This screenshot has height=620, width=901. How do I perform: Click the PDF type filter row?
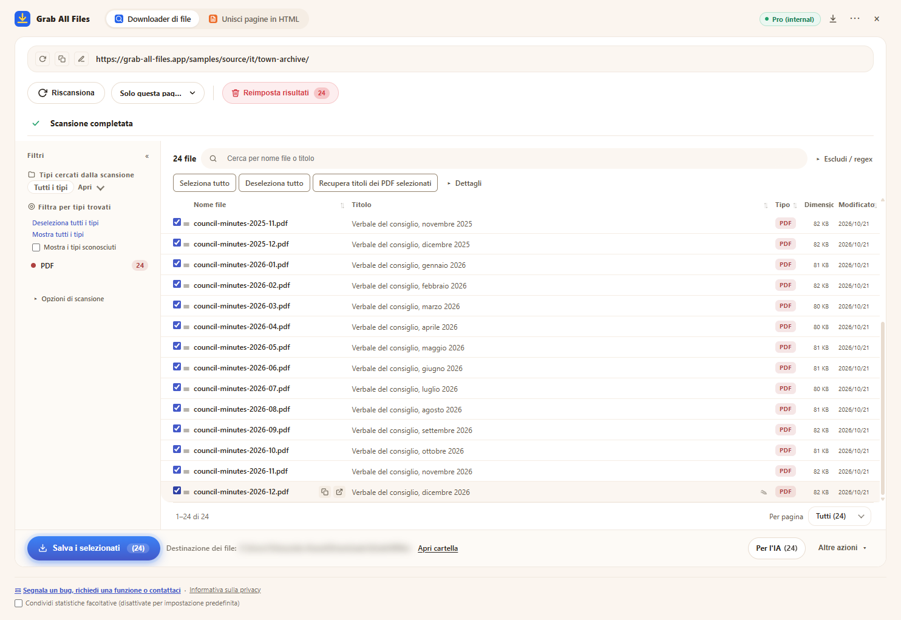[89, 265]
